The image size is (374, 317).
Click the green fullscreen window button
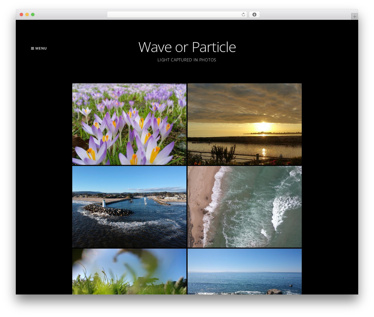[33, 15]
